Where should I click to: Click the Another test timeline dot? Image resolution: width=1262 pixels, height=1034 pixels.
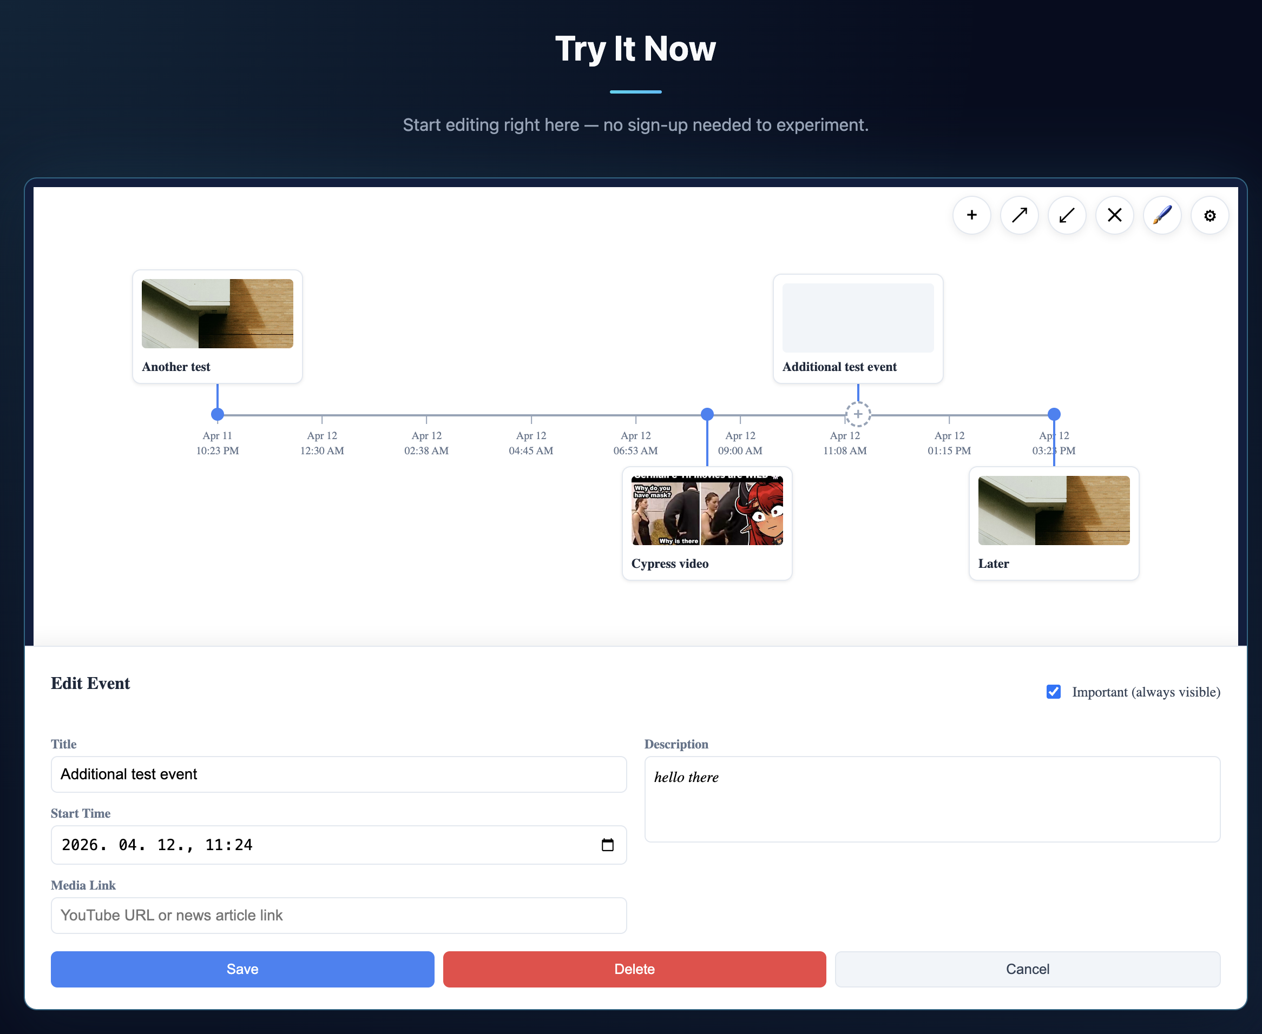218,414
